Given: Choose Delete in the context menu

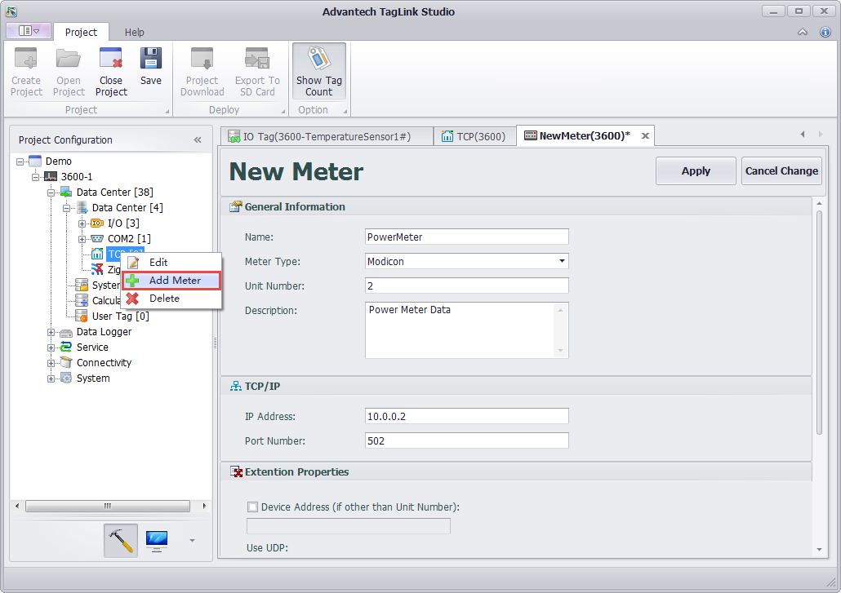Looking at the screenshot, I should point(164,299).
